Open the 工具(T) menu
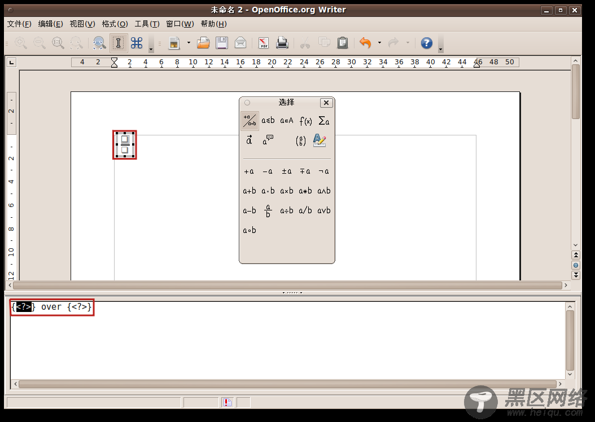Viewport: 595px width, 422px height. click(147, 24)
